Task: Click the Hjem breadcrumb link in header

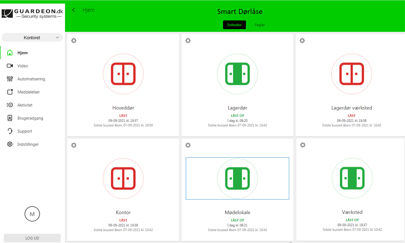Action: [89, 10]
